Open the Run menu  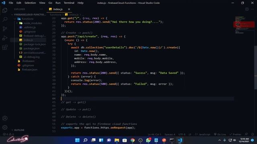tap(58, 3)
